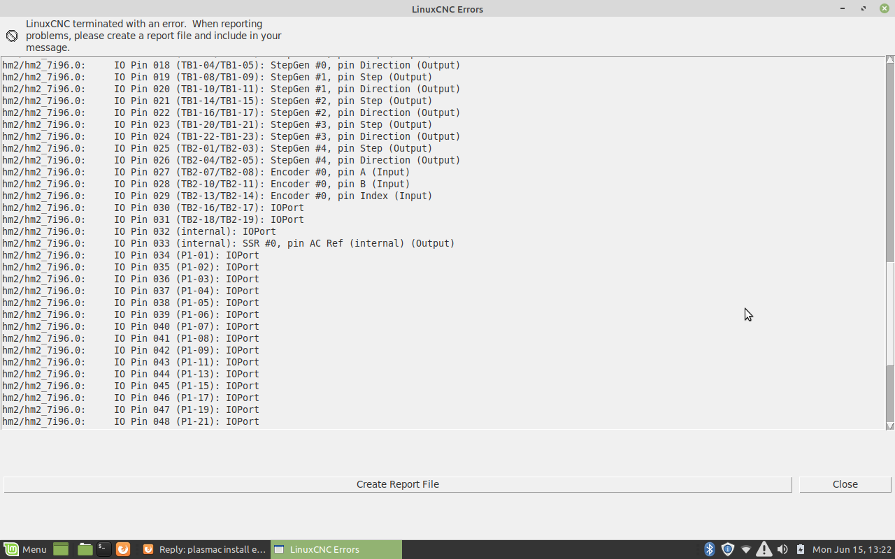This screenshot has height=559, width=895.
Task: Click the warning triangle tray icon
Action: click(764, 549)
